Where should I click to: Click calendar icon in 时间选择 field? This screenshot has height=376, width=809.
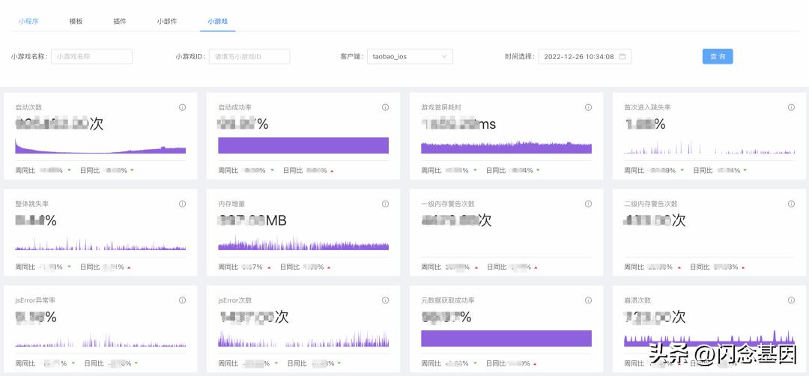622,57
